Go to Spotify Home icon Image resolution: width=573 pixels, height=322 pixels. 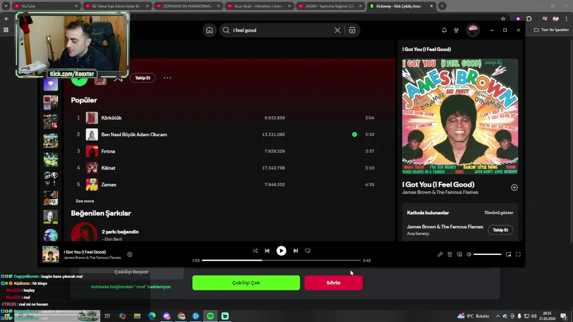pos(209,30)
